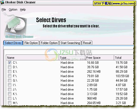The height and width of the screenshot is (109, 137).
Task: Uncheck the C:\ drive checkbox
Action: tap(9, 63)
